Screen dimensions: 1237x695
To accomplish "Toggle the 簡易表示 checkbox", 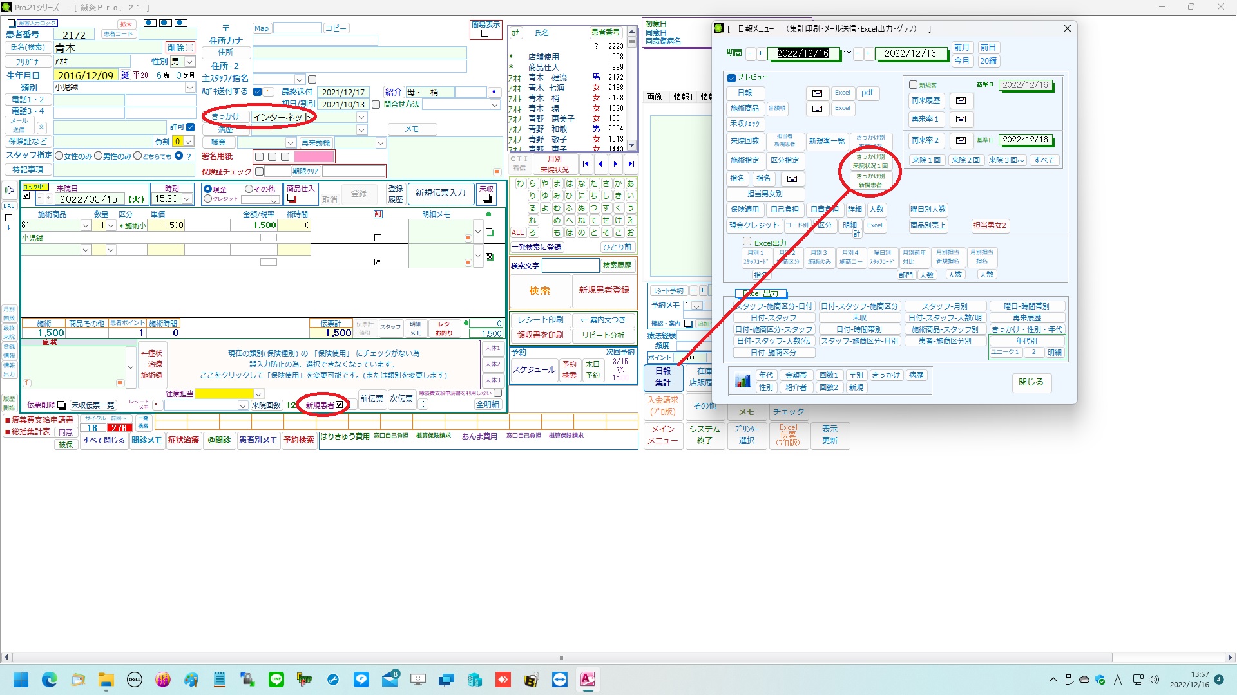I will [x=484, y=33].
